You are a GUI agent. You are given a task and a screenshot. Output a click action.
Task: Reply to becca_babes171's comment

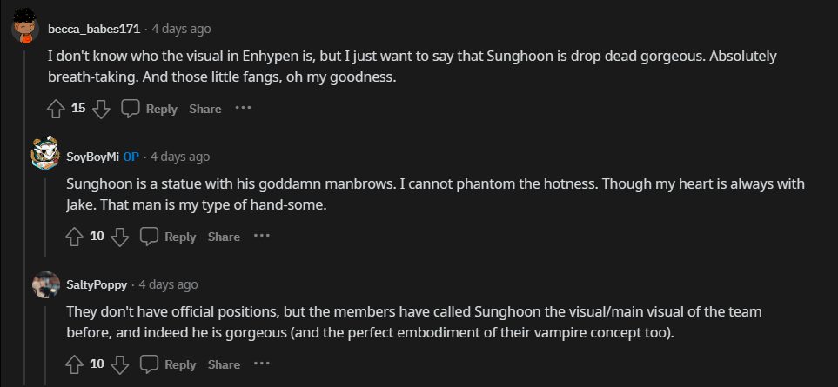click(150, 109)
